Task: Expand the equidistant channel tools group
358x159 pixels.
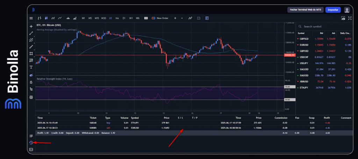Action: click(31, 40)
